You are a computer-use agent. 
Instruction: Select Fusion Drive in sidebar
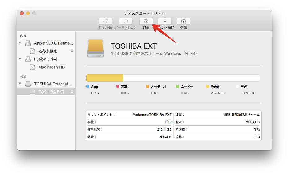(46, 59)
